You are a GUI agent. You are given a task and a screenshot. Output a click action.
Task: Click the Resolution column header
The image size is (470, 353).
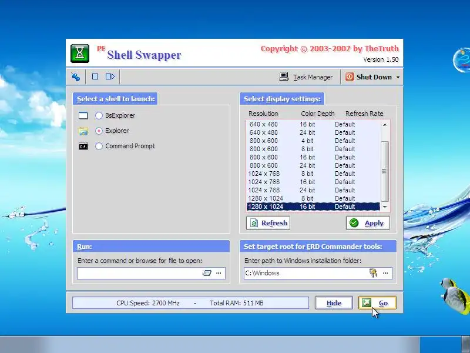click(263, 114)
